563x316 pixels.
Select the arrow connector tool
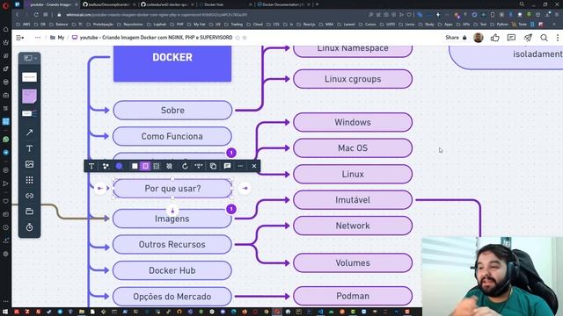[x=29, y=133]
